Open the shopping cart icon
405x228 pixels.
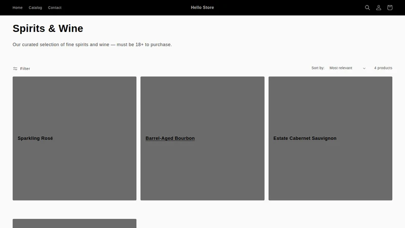[390, 8]
